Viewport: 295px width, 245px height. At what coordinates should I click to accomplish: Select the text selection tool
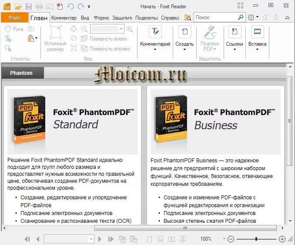tap(8, 39)
